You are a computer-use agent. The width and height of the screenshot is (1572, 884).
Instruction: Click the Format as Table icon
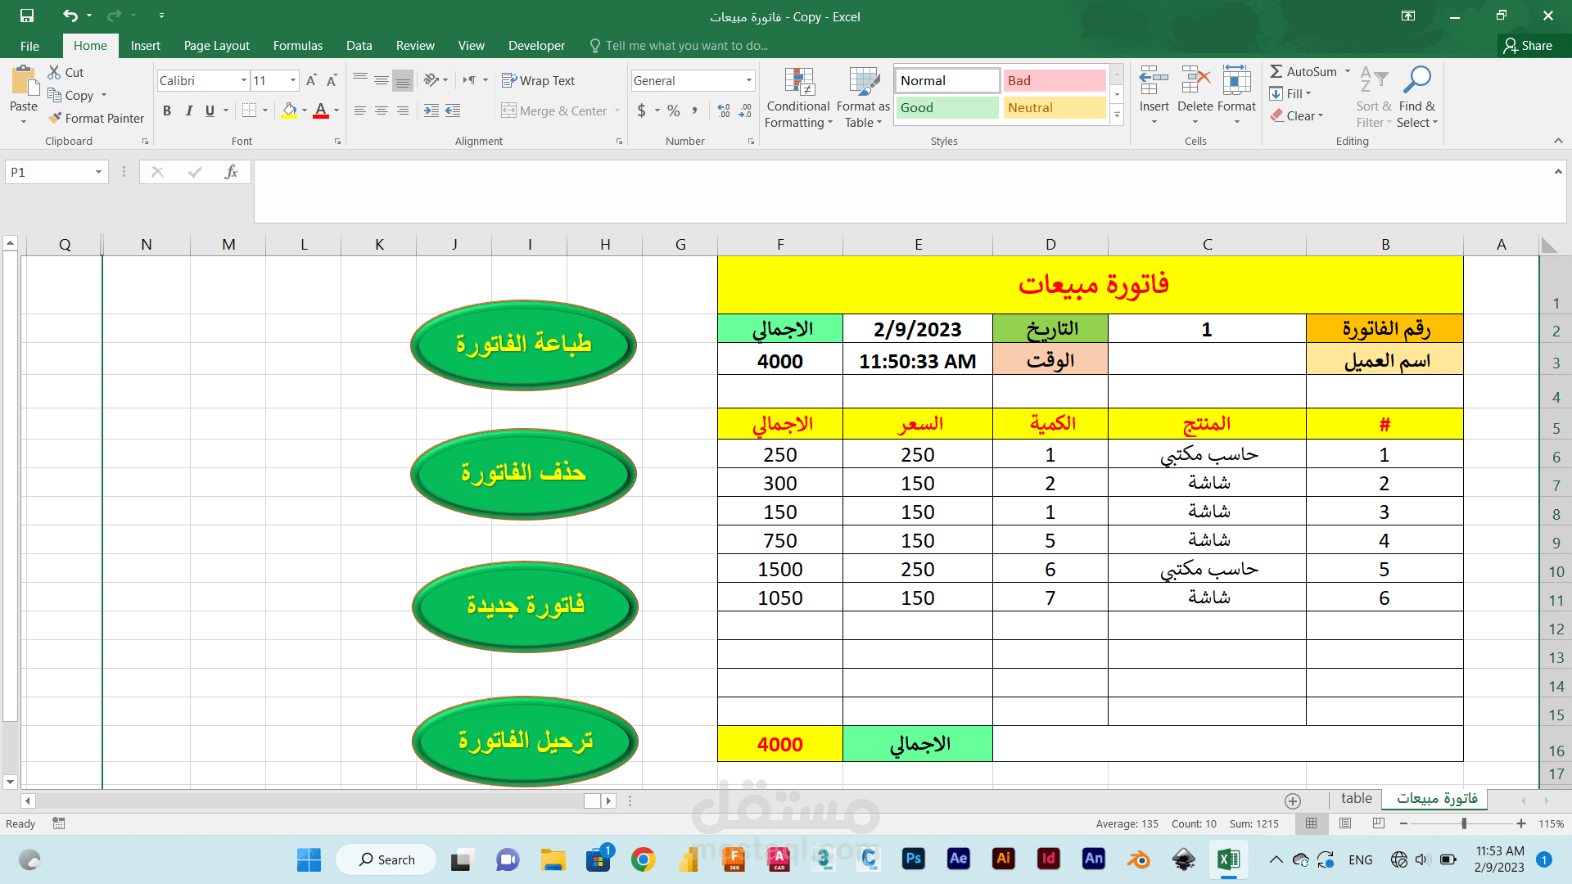tap(863, 82)
